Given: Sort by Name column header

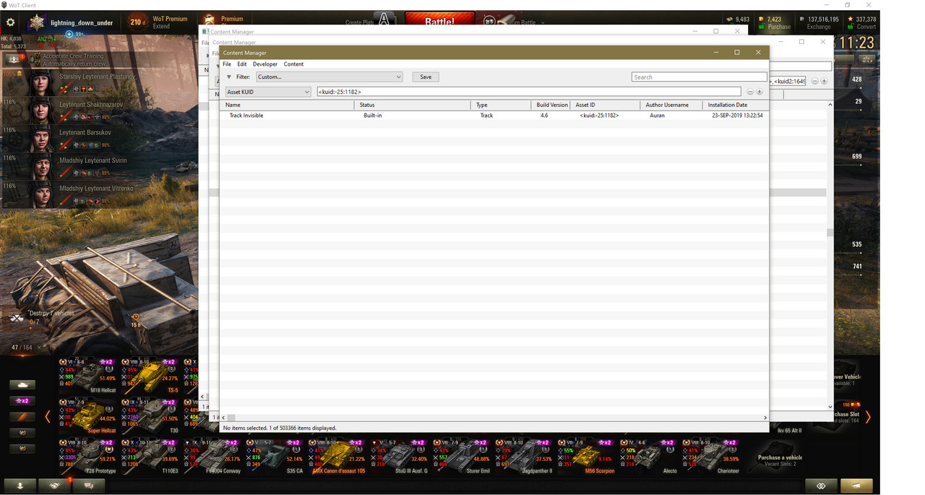Looking at the screenshot, I should (288, 105).
